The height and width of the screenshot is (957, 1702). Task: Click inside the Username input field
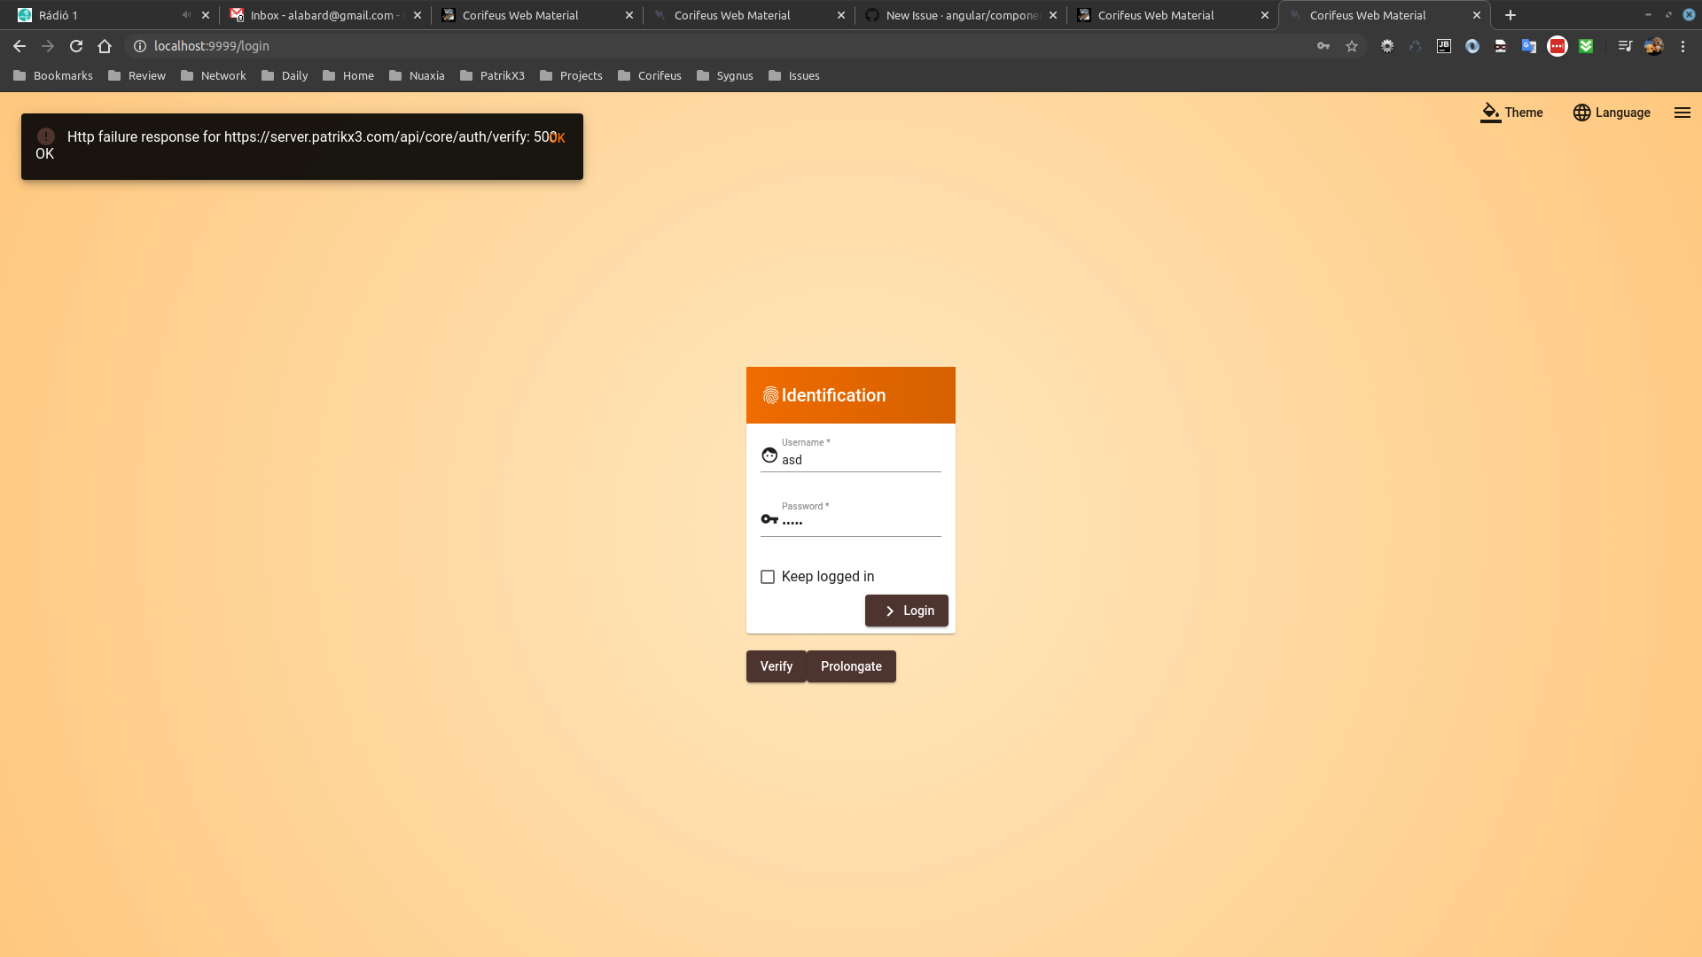[851, 460]
